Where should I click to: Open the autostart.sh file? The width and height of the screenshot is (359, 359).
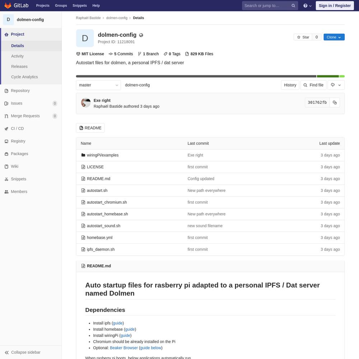point(97,191)
